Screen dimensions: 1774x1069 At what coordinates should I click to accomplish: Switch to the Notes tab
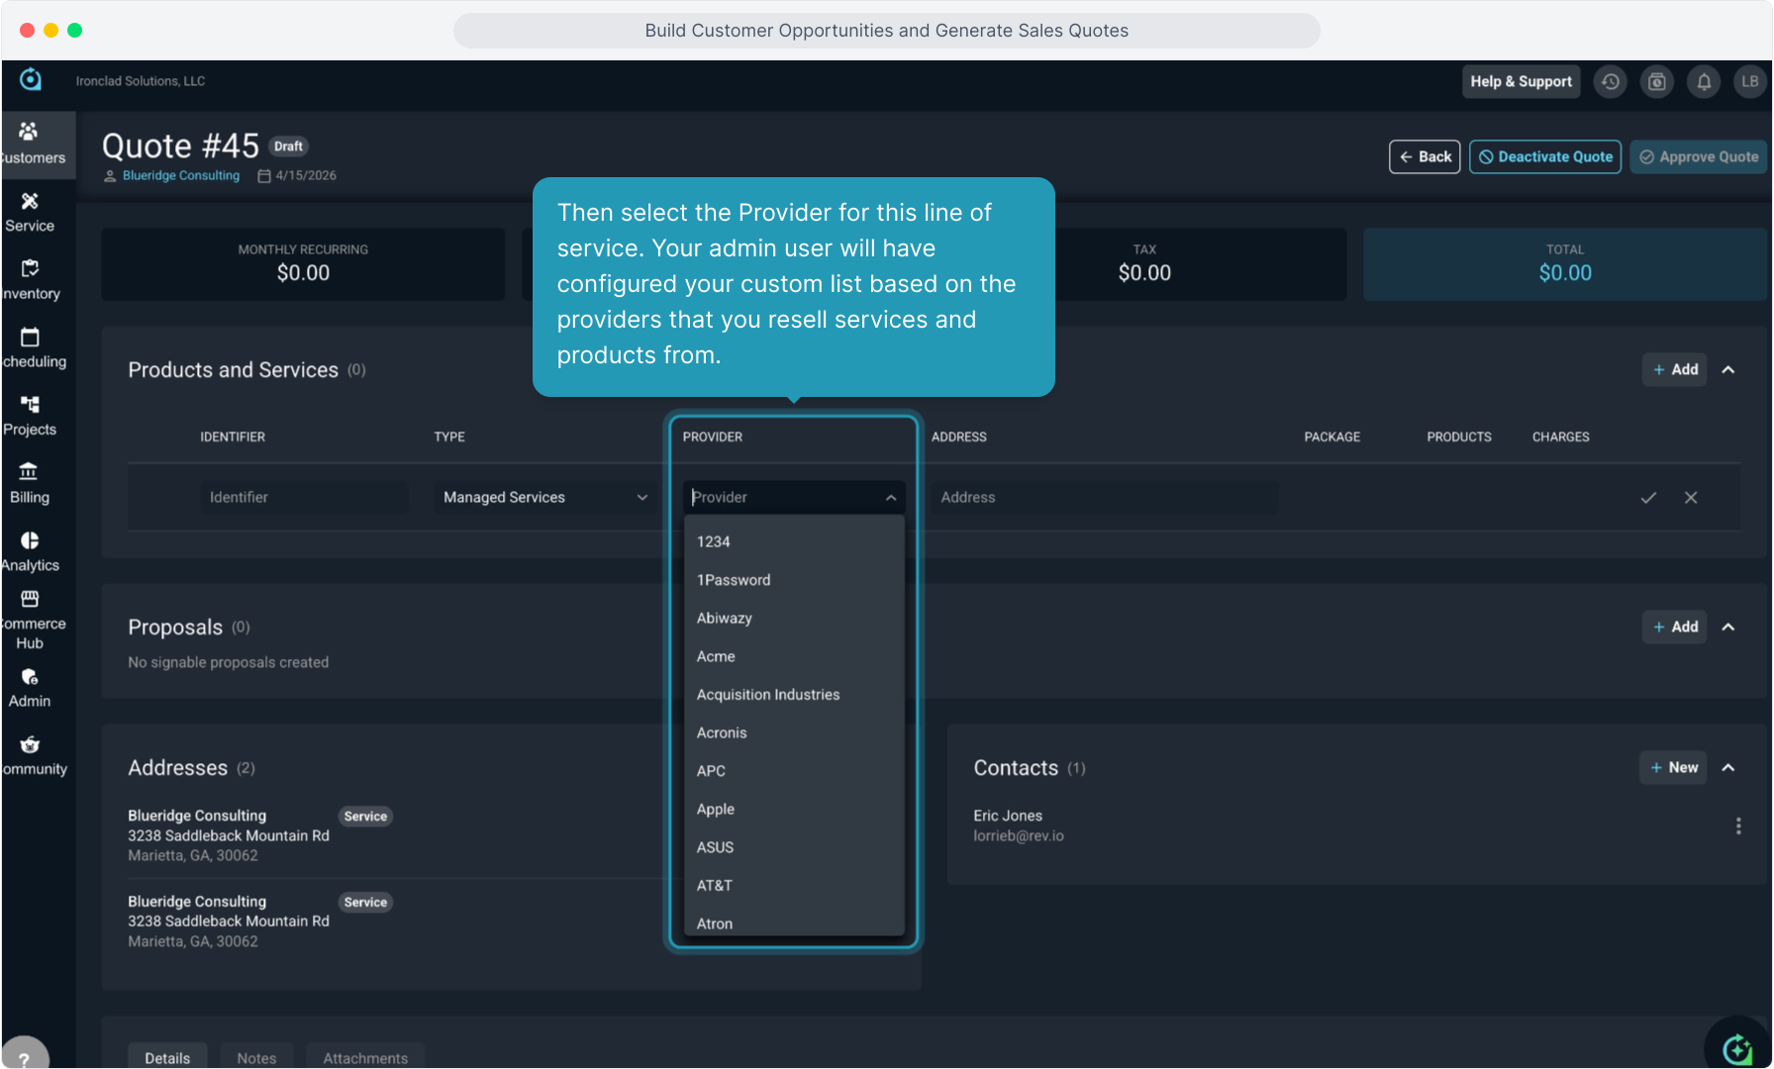[x=256, y=1057]
